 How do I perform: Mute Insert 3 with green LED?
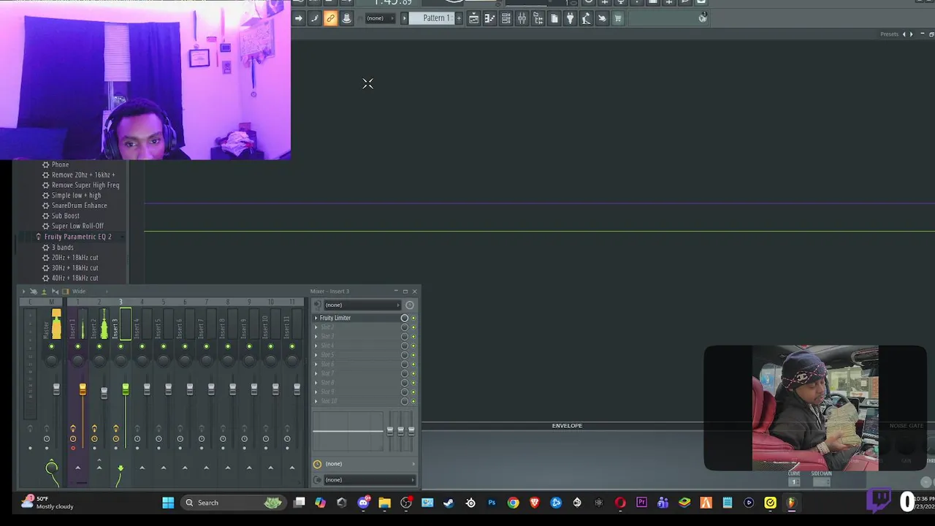click(121, 346)
